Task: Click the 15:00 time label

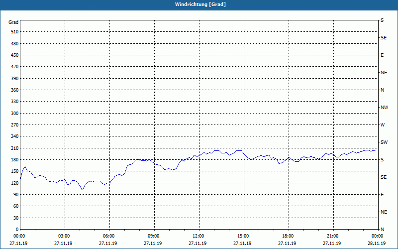Action: click(243, 236)
